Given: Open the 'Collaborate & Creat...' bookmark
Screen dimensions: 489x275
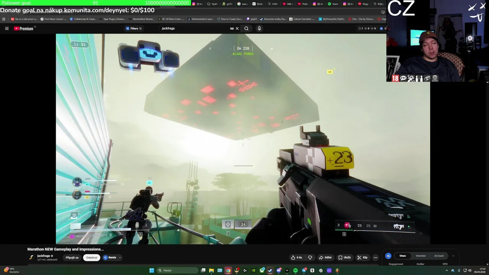Looking at the screenshot, I should click(83, 19).
